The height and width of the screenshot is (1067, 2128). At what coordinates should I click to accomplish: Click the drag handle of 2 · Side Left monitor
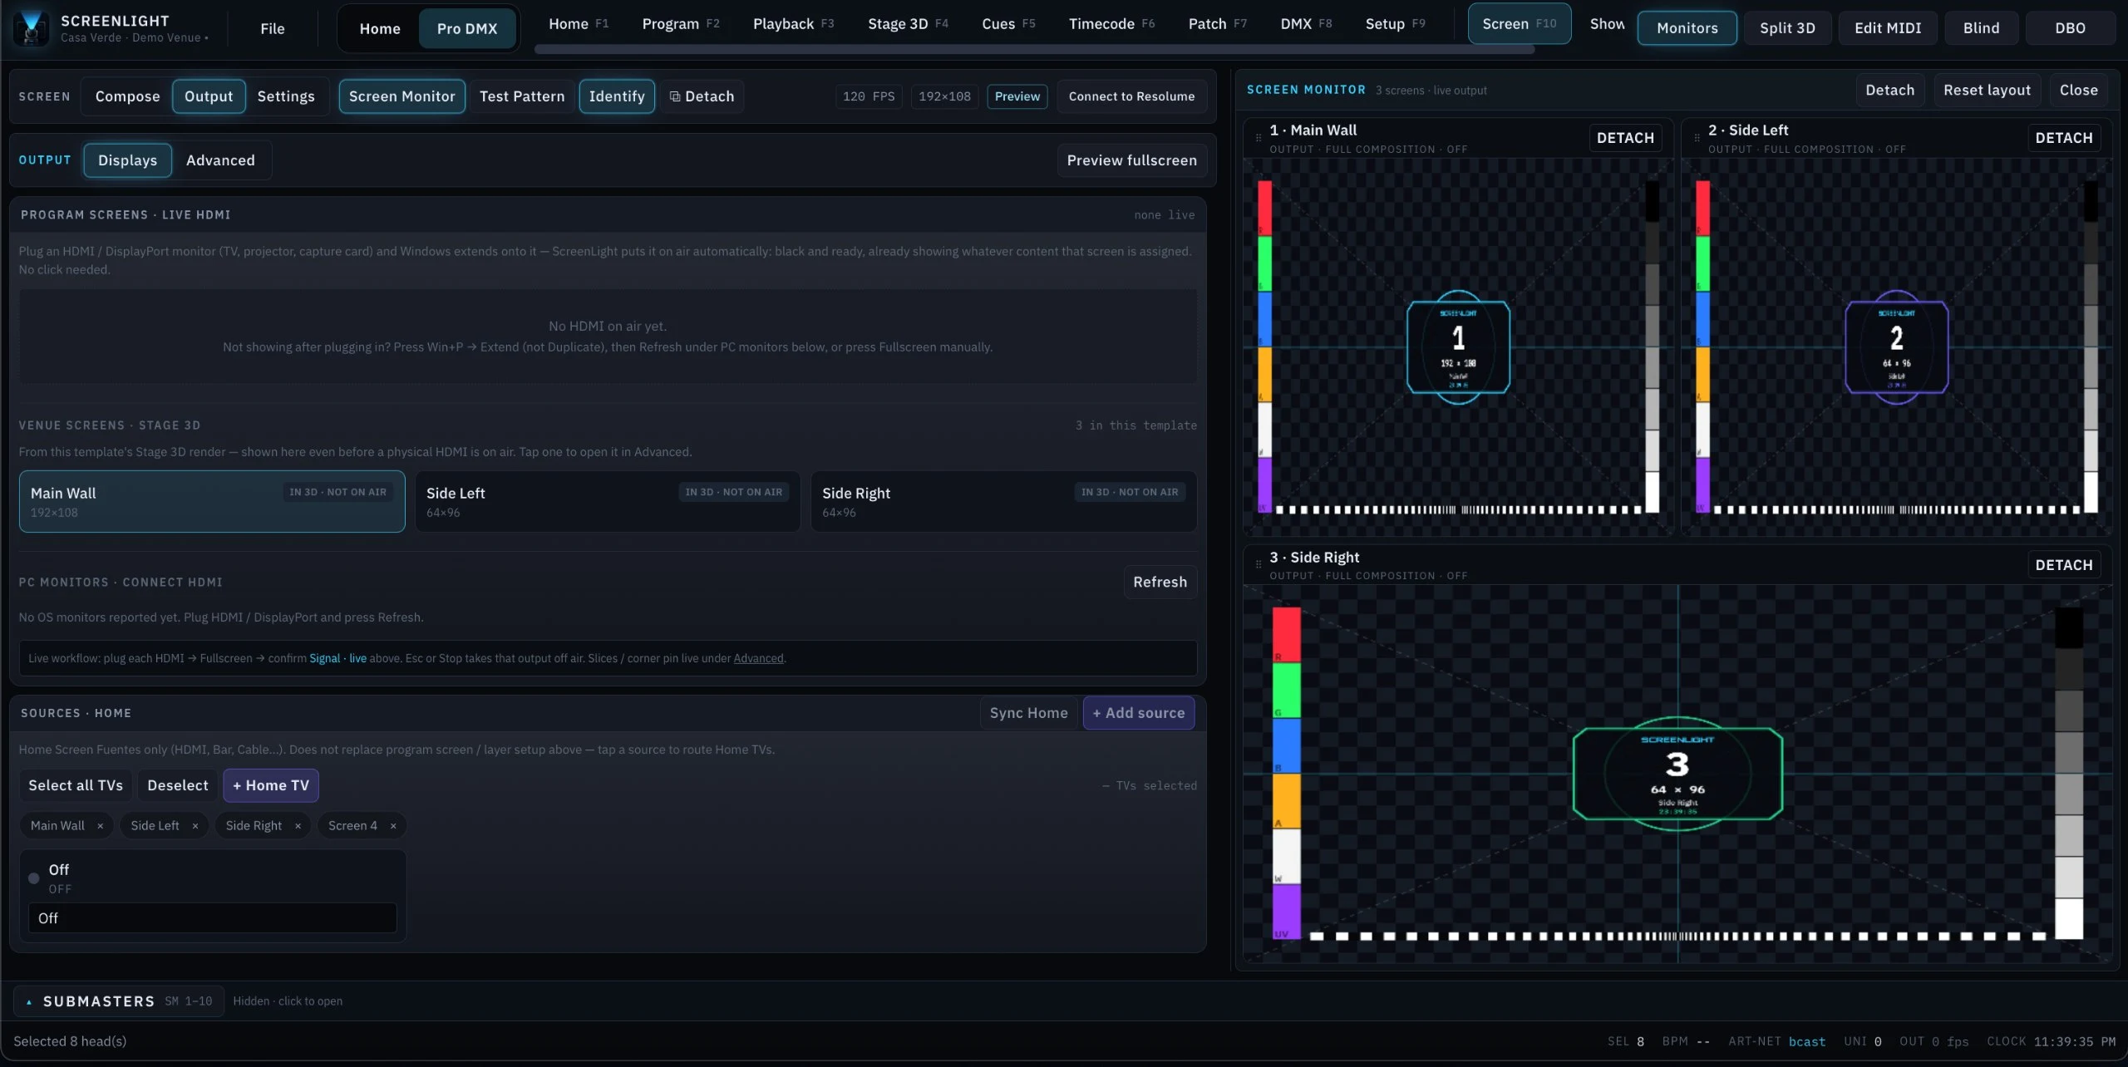(x=1697, y=138)
